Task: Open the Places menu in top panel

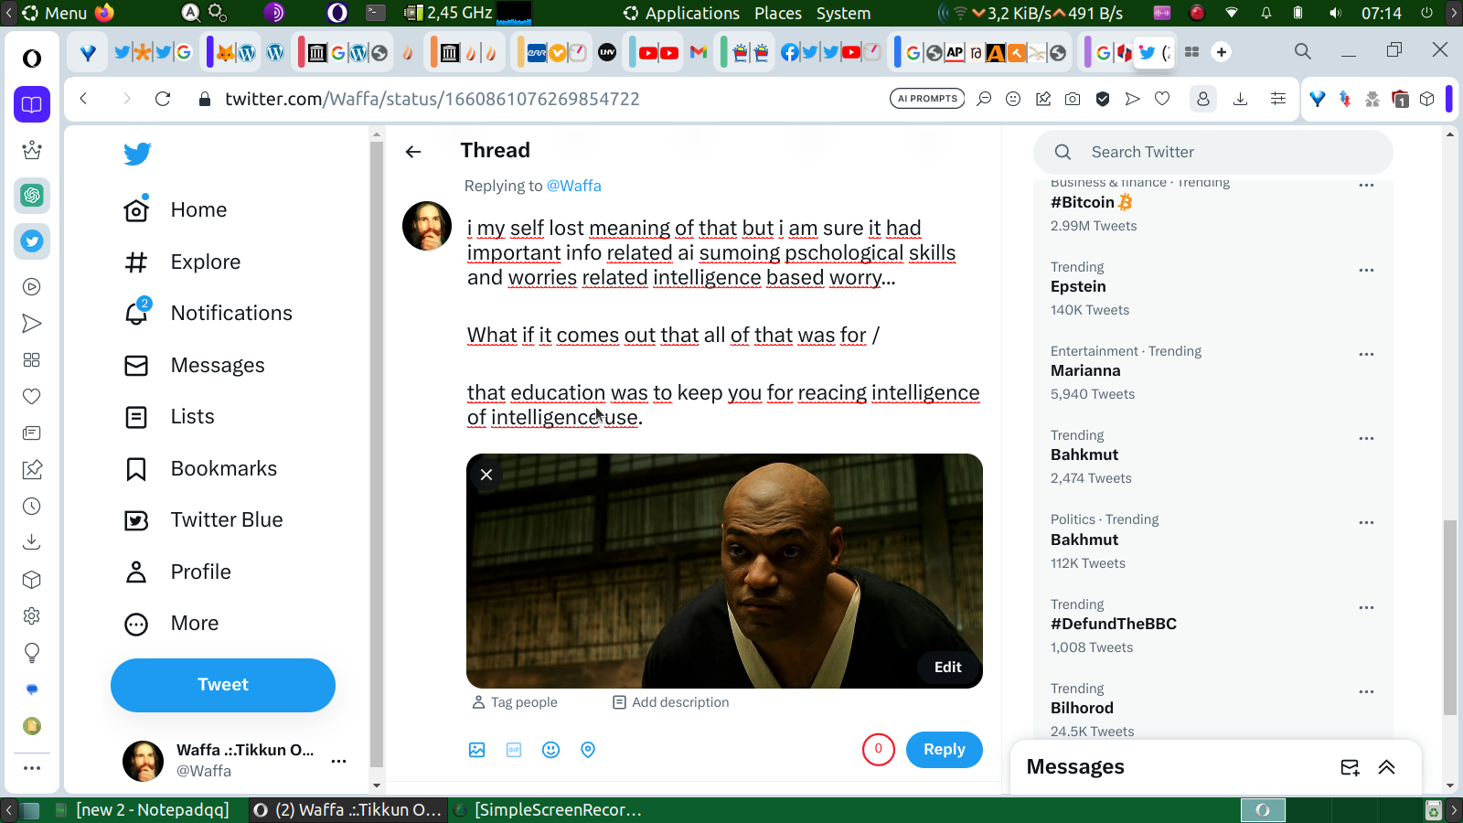Action: pyautogui.click(x=778, y=13)
